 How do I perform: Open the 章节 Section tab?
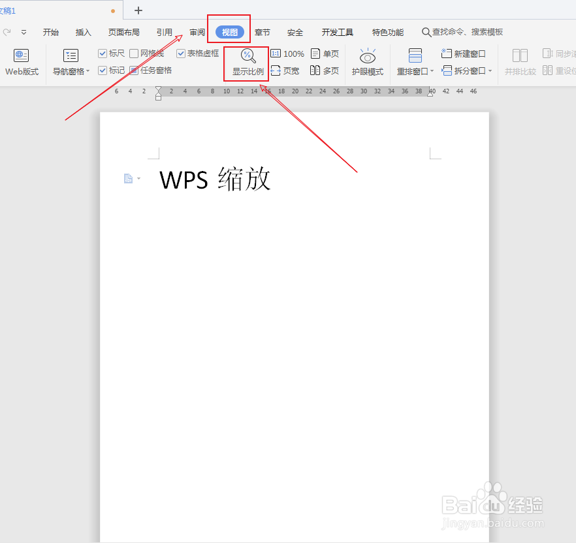pyautogui.click(x=263, y=33)
